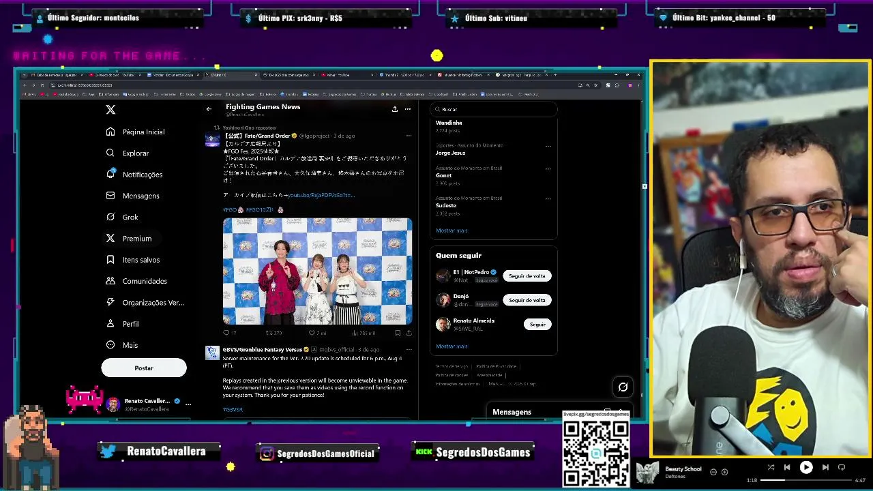Reply to the Fate/Grand Order post
This screenshot has height=491, width=873.
point(227,333)
